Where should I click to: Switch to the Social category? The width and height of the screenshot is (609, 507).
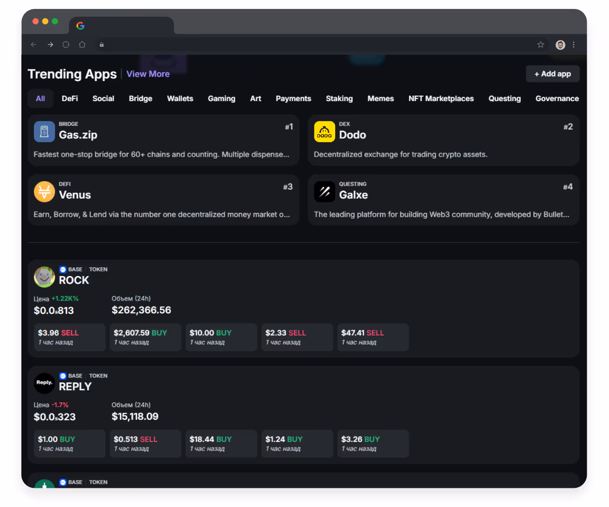[103, 98]
